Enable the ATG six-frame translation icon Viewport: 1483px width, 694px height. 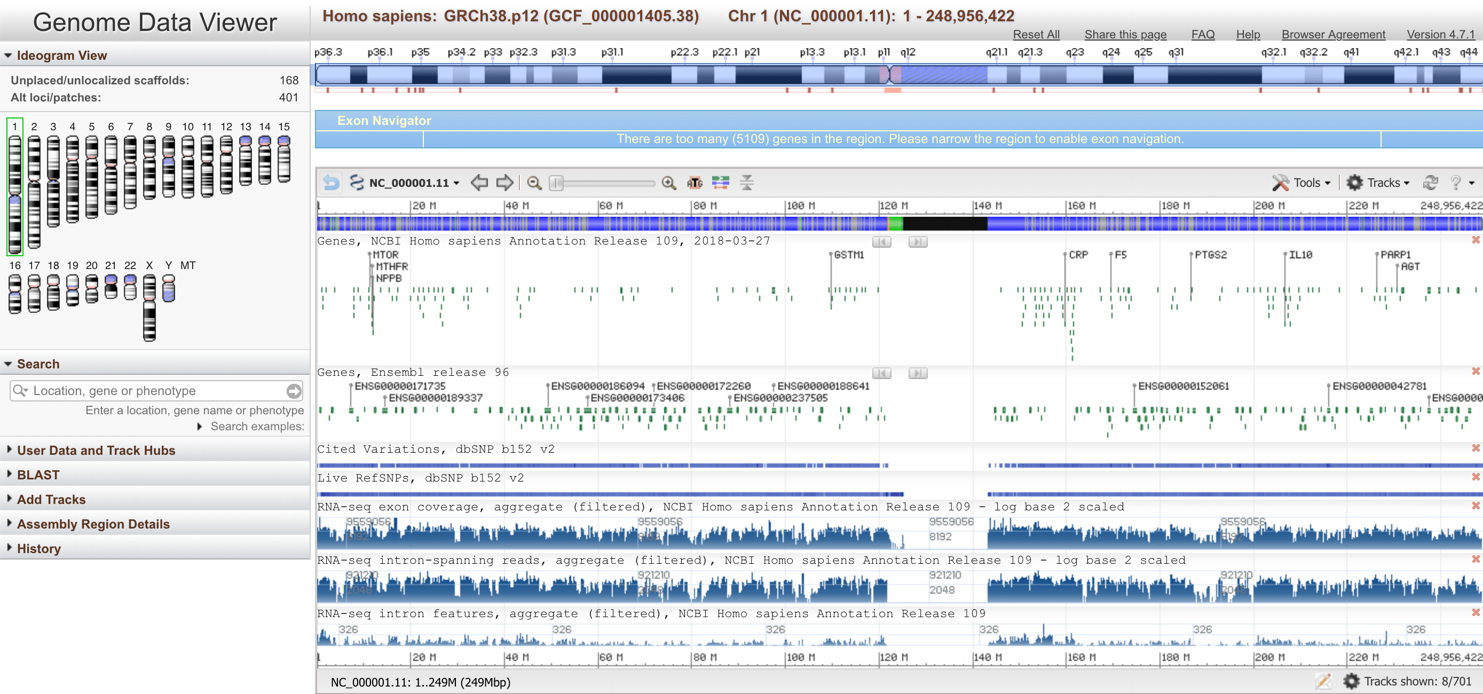[696, 183]
